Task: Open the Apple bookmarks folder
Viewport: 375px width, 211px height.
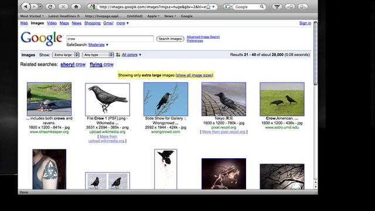Action: coord(154,16)
